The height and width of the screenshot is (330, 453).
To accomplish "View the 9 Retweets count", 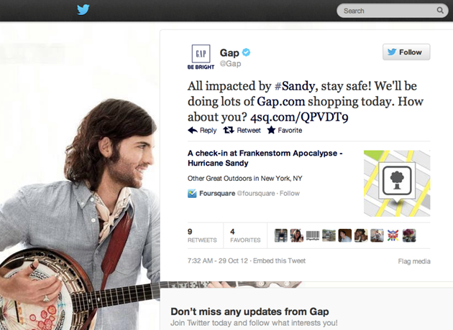I will click(202, 235).
